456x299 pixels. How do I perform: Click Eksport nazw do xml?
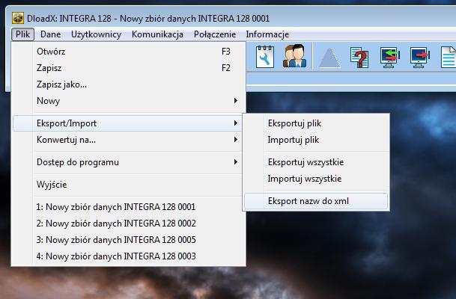pos(316,201)
